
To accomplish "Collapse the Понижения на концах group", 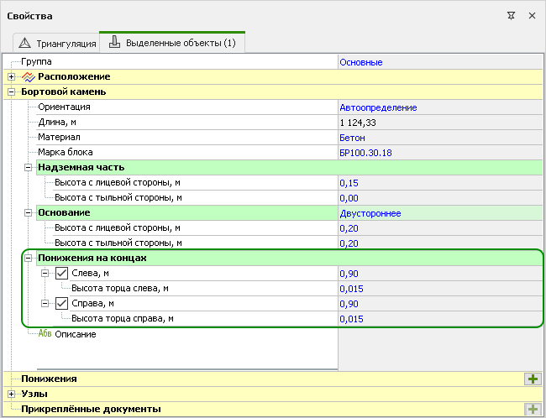I will [x=28, y=259].
